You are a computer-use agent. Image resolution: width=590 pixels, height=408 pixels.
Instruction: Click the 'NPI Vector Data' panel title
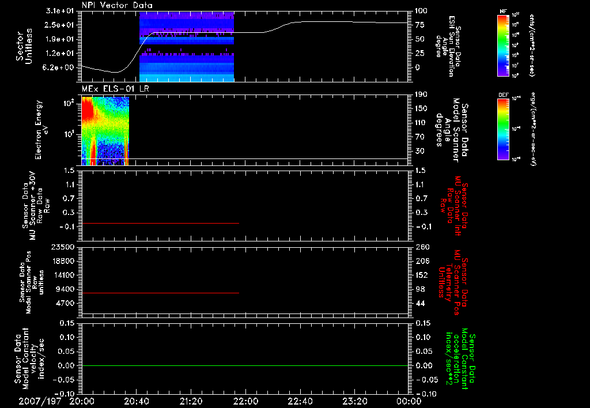click(117, 5)
